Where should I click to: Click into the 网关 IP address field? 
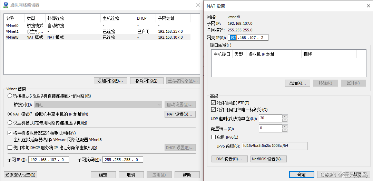pyautogui.click(x=248, y=38)
